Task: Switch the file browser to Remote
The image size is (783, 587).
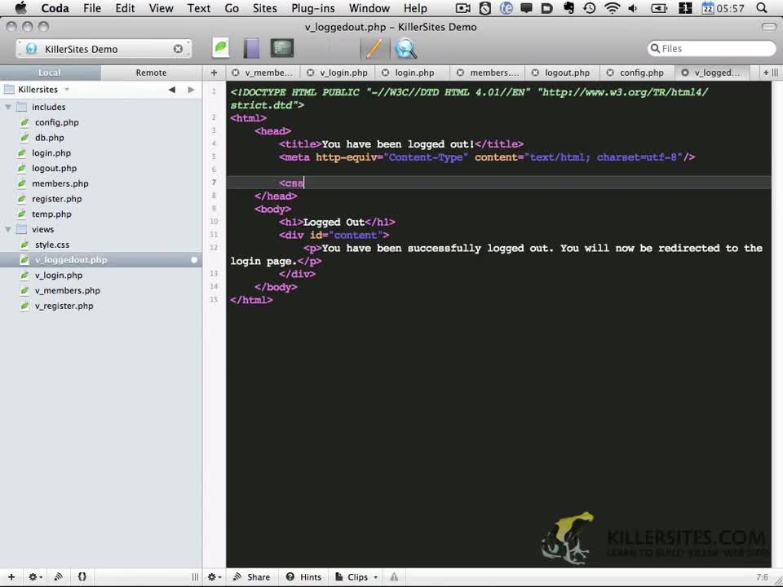Action: 151,73
